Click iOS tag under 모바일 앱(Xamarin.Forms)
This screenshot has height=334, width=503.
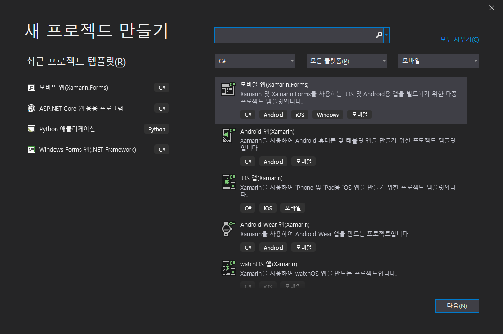tap(300, 115)
